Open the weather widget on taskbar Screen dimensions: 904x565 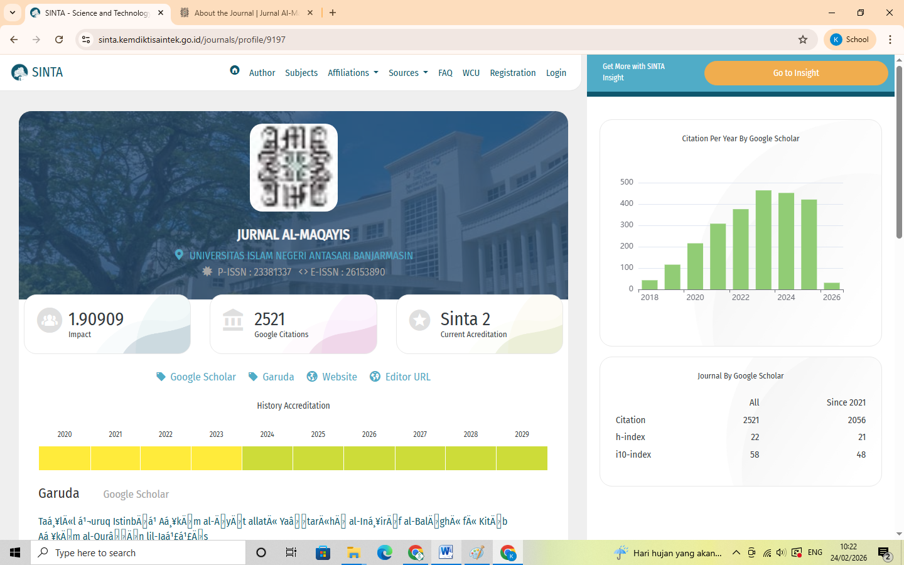tap(668, 553)
